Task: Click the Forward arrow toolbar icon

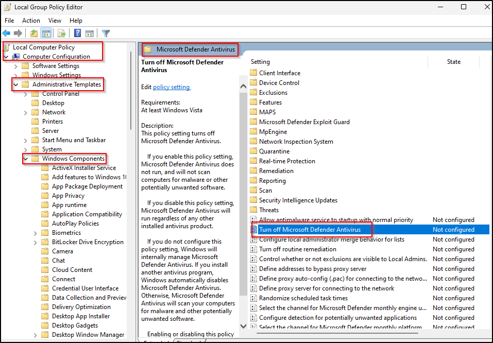Action: (18, 33)
